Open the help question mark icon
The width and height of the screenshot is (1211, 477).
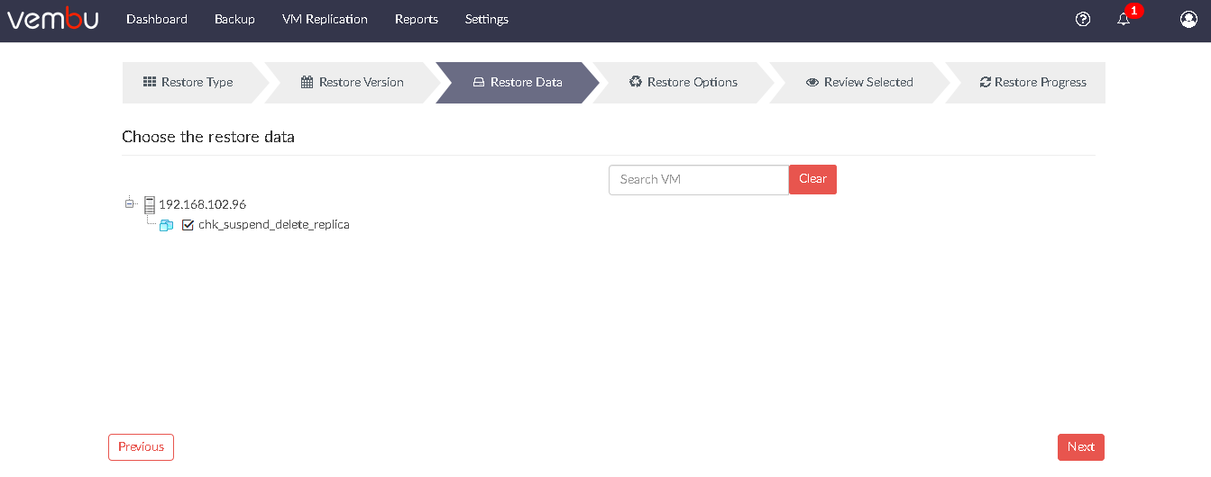[x=1083, y=19]
